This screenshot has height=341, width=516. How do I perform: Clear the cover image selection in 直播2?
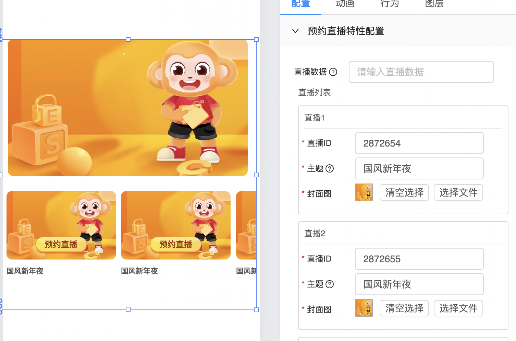pyautogui.click(x=404, y=308)
